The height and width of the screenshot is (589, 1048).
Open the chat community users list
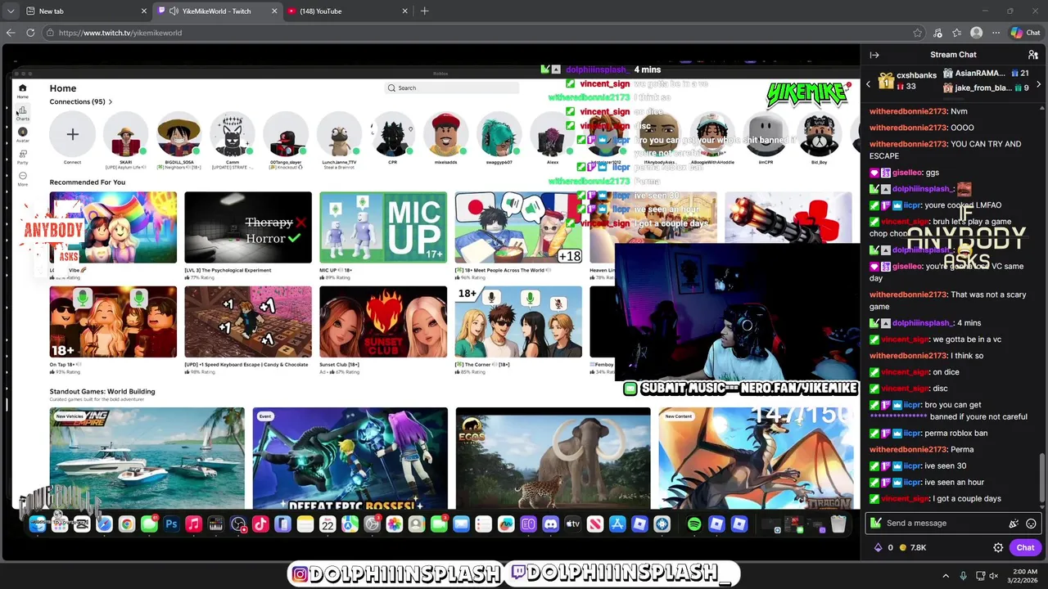click(1032, 55)
